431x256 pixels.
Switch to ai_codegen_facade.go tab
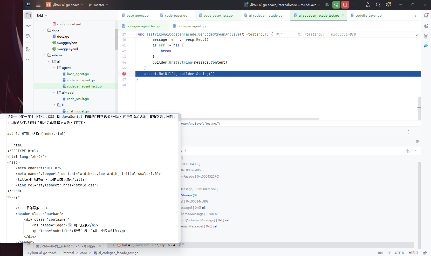[263, 16]
